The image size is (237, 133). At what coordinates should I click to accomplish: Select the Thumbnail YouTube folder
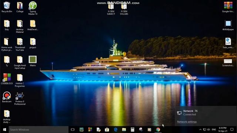pyautogui.click(x=20, y=44)
